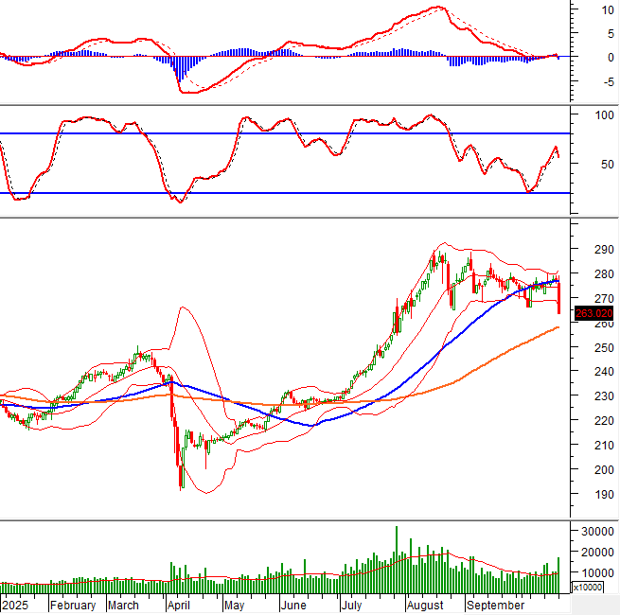Click the July label on the time axis
This screenshot has height=615, width=620.
(352, 606)
